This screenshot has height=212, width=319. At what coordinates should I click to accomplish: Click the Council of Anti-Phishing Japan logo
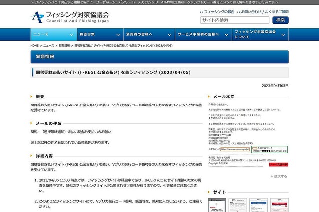pos(70,17)
